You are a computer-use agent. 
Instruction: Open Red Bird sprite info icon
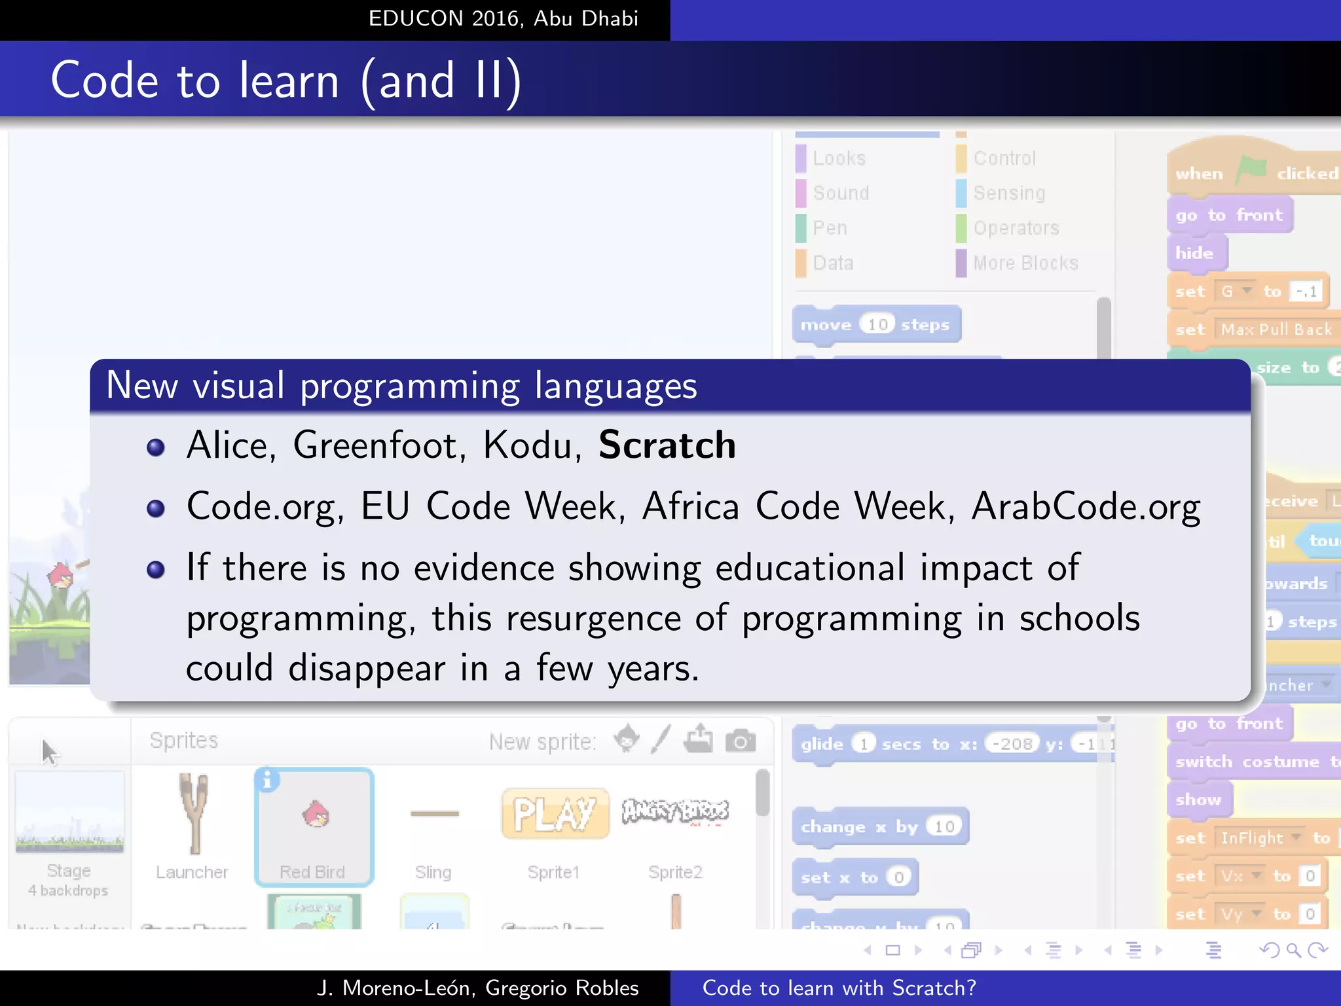point(267,781)
